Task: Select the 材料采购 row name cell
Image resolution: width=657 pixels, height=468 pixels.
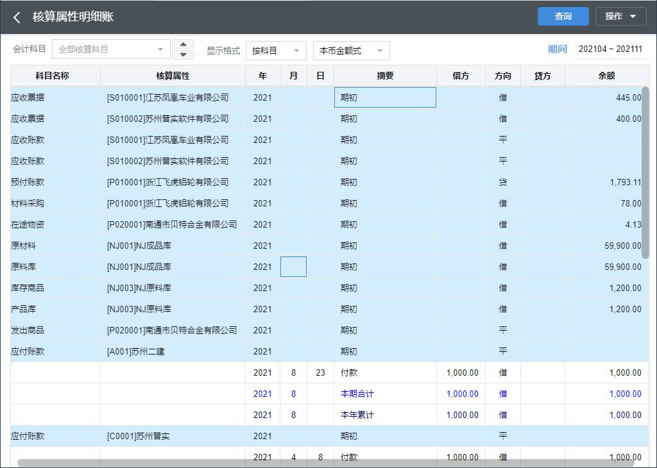Action: pyautogui.click(x=55, y=203)
